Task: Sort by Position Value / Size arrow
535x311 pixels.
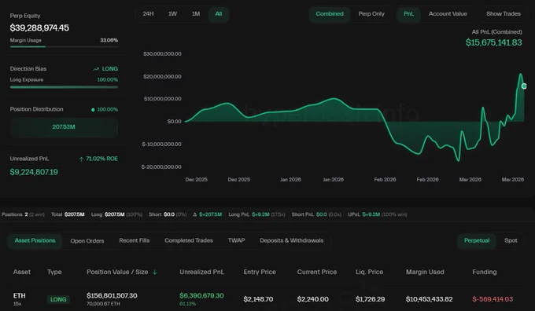Action: click(154, 273)
